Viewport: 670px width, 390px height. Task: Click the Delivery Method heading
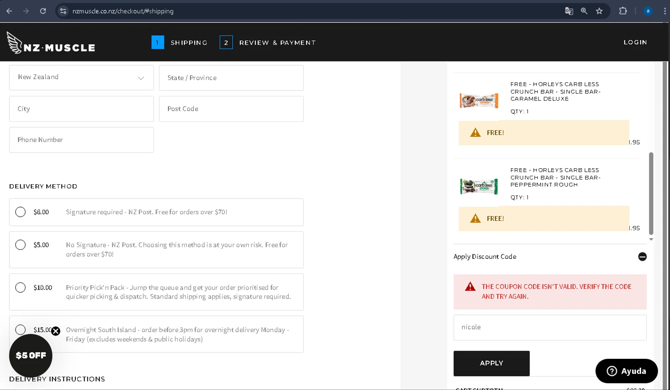coord(43,187)
